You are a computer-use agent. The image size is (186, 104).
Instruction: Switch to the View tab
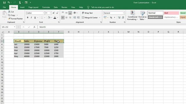tap(73, 7)
